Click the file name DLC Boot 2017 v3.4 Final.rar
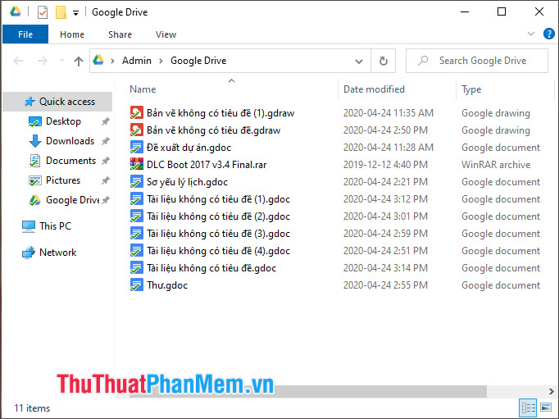This screenshot has width=559, height=419. point(207,164)
